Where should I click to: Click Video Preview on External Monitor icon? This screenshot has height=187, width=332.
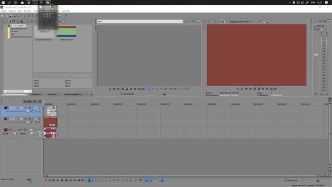pos(213,22)
